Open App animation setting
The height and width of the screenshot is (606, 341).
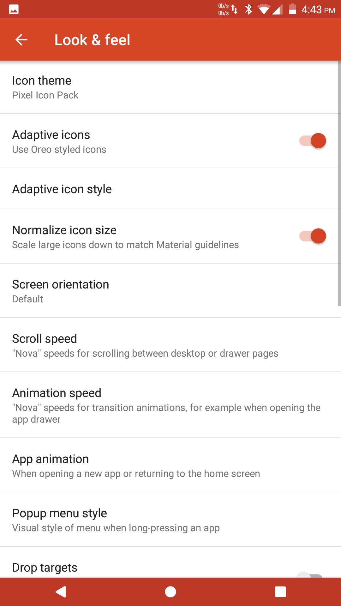tap(170, 465)
